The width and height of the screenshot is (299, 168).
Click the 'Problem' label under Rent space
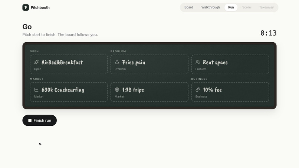(x=201, y=69)
